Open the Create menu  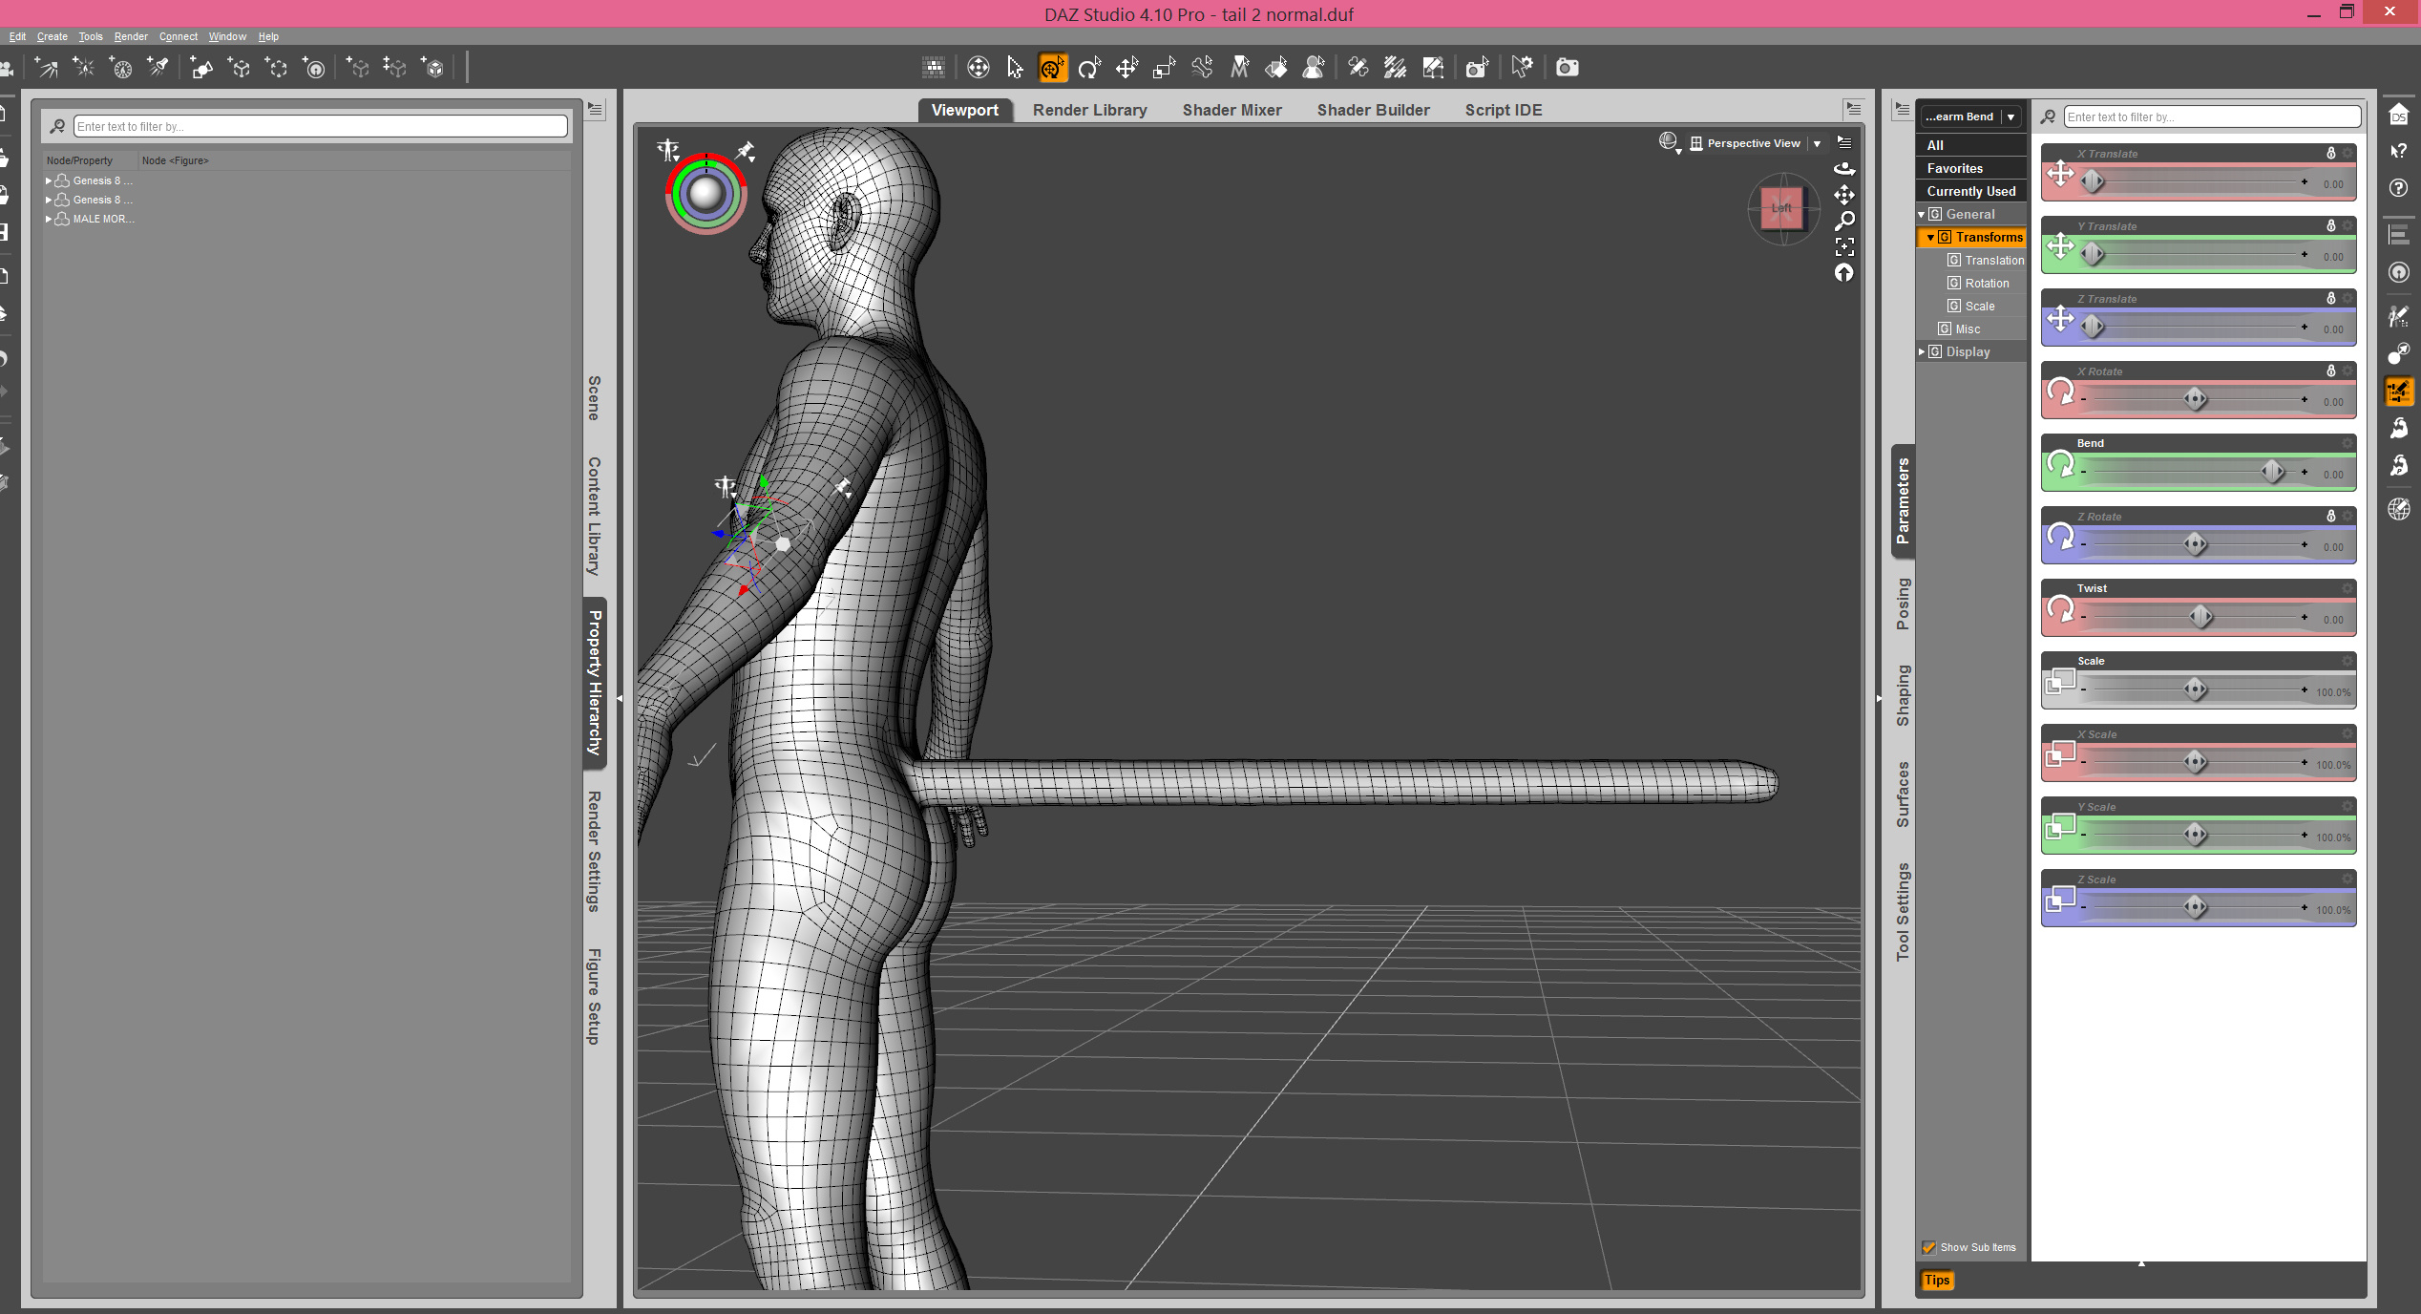tap(52, 36)
